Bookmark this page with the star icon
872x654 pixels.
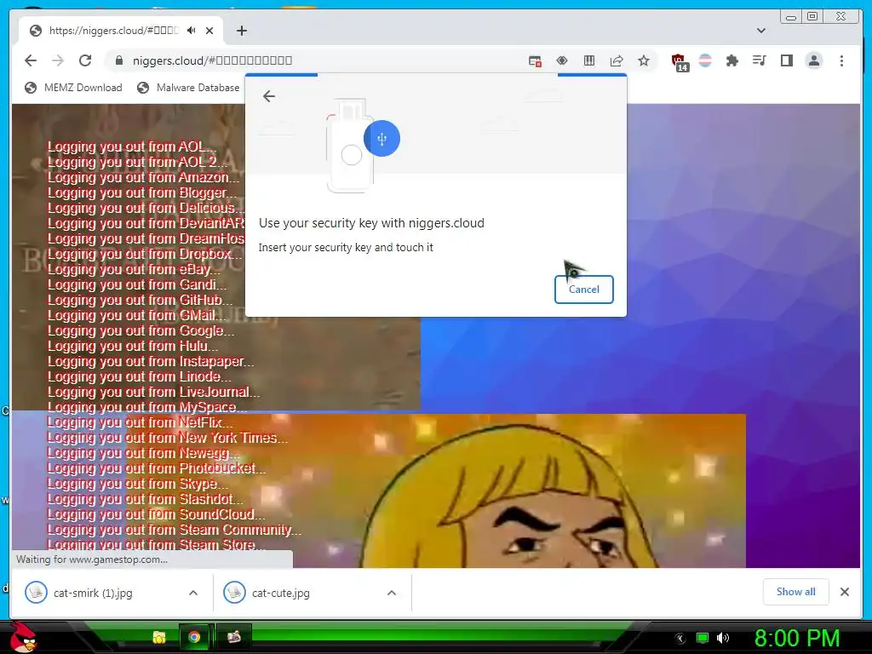pyautogui.click(x=644, y=60)
